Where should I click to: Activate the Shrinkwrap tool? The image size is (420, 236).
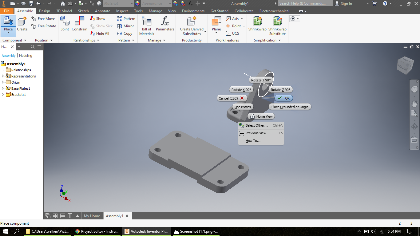coord(257,24)
